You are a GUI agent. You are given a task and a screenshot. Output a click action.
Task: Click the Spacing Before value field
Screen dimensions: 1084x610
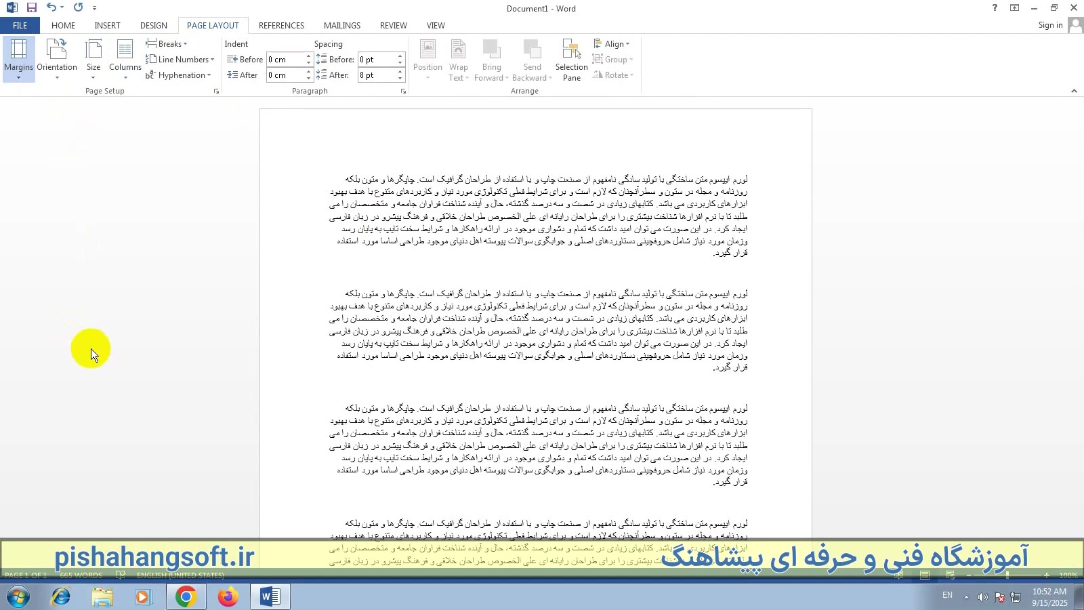[x=377, y=60]
